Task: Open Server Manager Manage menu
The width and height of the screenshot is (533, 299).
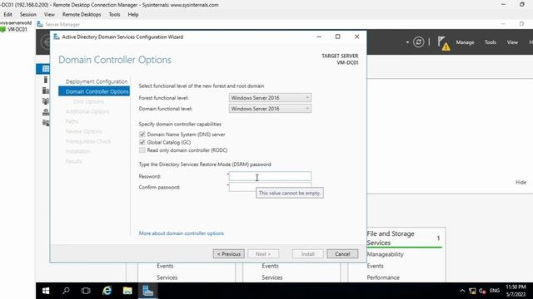Action: (x=465, y=42)
